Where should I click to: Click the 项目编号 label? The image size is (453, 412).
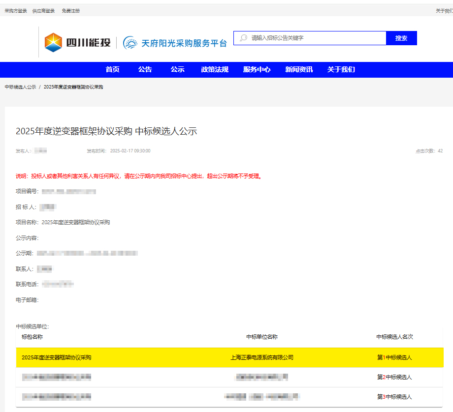pos(27,191)
